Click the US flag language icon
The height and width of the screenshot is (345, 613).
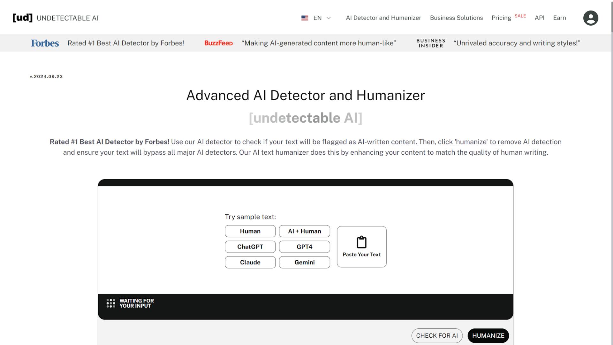(x=305, y=18)
